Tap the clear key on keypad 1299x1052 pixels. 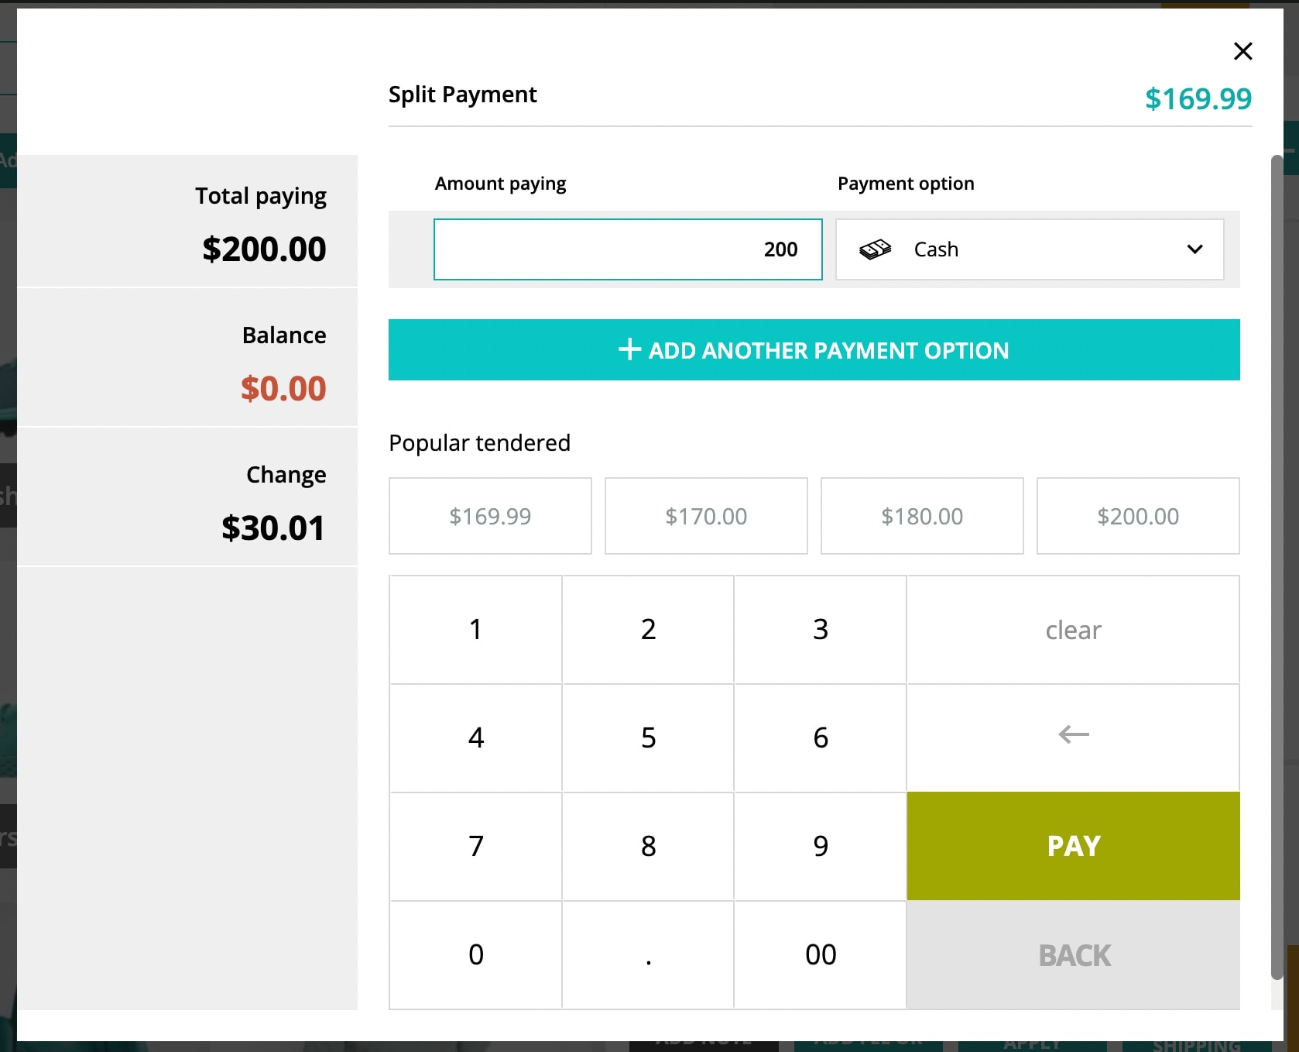pyautogui.click(x=1073, y=630)
